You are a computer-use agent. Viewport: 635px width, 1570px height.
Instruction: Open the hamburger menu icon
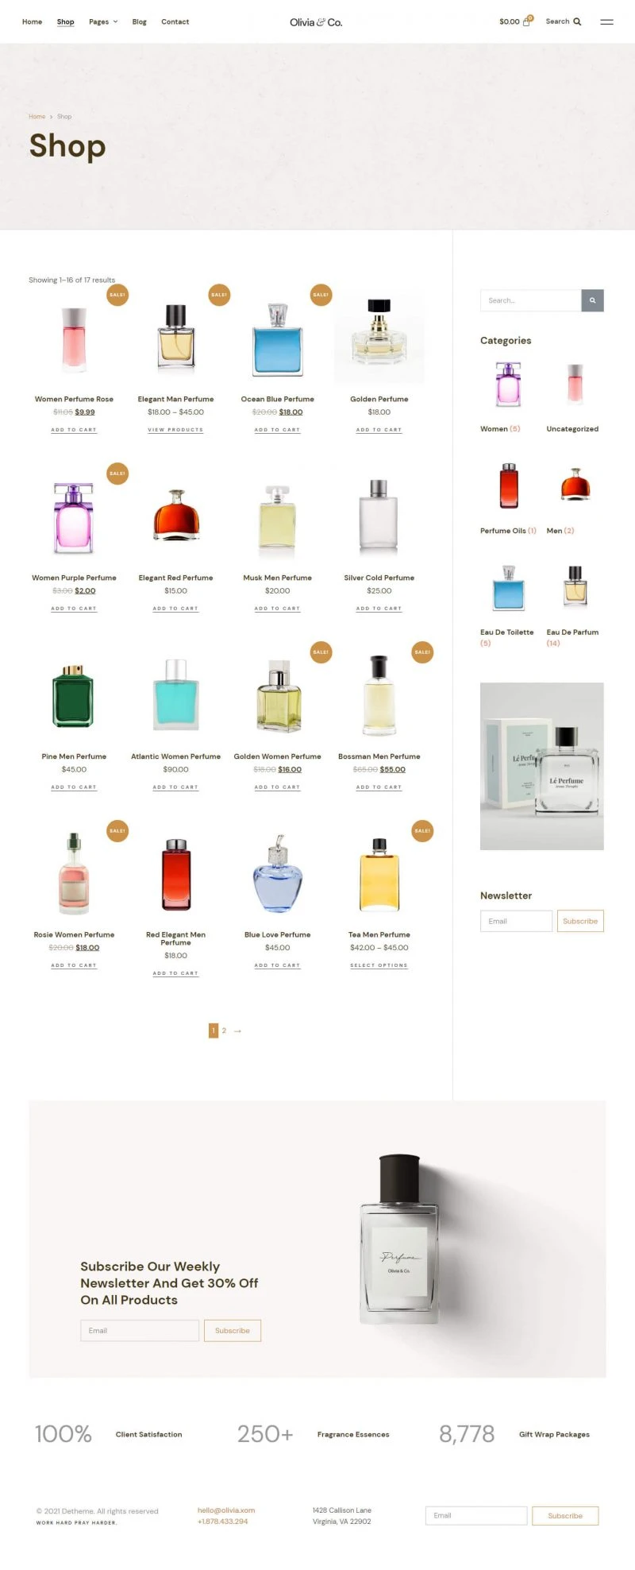coord(606,21)
